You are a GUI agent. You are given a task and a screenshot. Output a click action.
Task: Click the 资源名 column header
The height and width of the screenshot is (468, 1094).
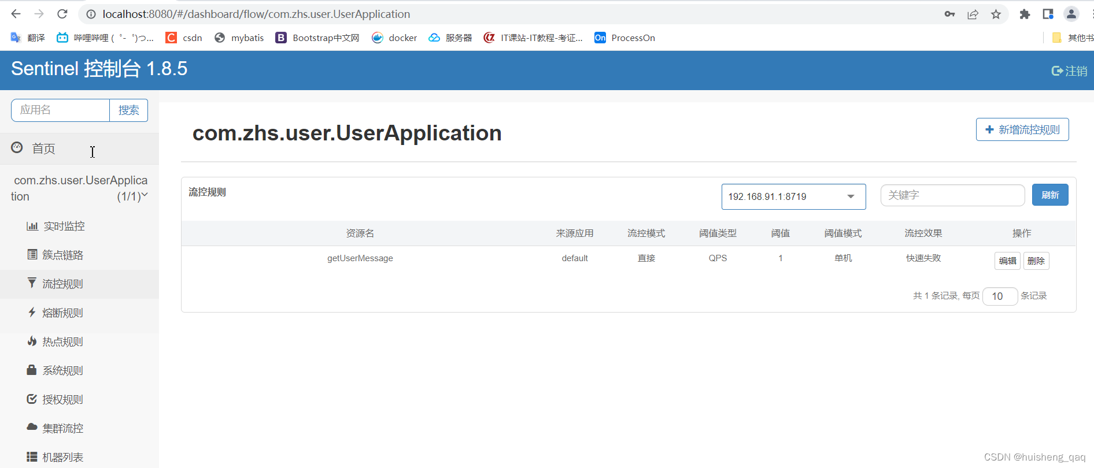(x=360, y=233)
